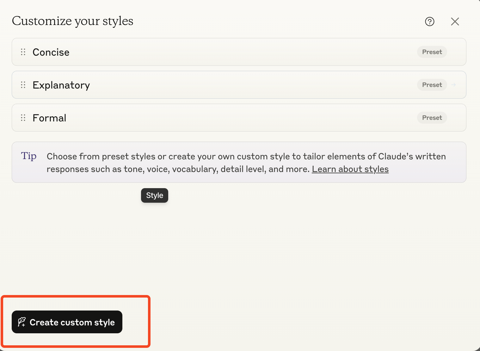480x351 pixels.
Task: Click the Preset badge on Concise
Action: [432, 52]
